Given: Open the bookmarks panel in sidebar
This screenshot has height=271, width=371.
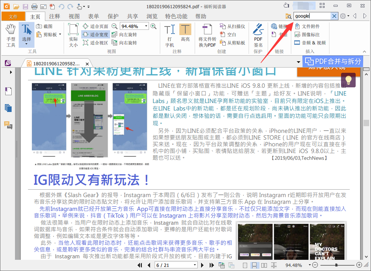Looking at the screenshot, I should [8, 91].
